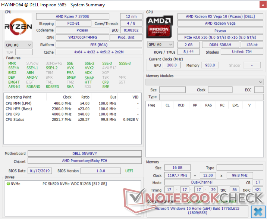Click the 128-bit bus width value
The height and width of the screenshot is (219, 267).
coord(252,45)
